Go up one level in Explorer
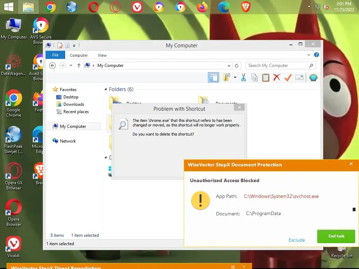Screen dimensions: 359x269 79,65
